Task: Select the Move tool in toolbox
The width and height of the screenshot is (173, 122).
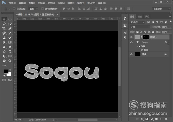Action: coord(4,19)
